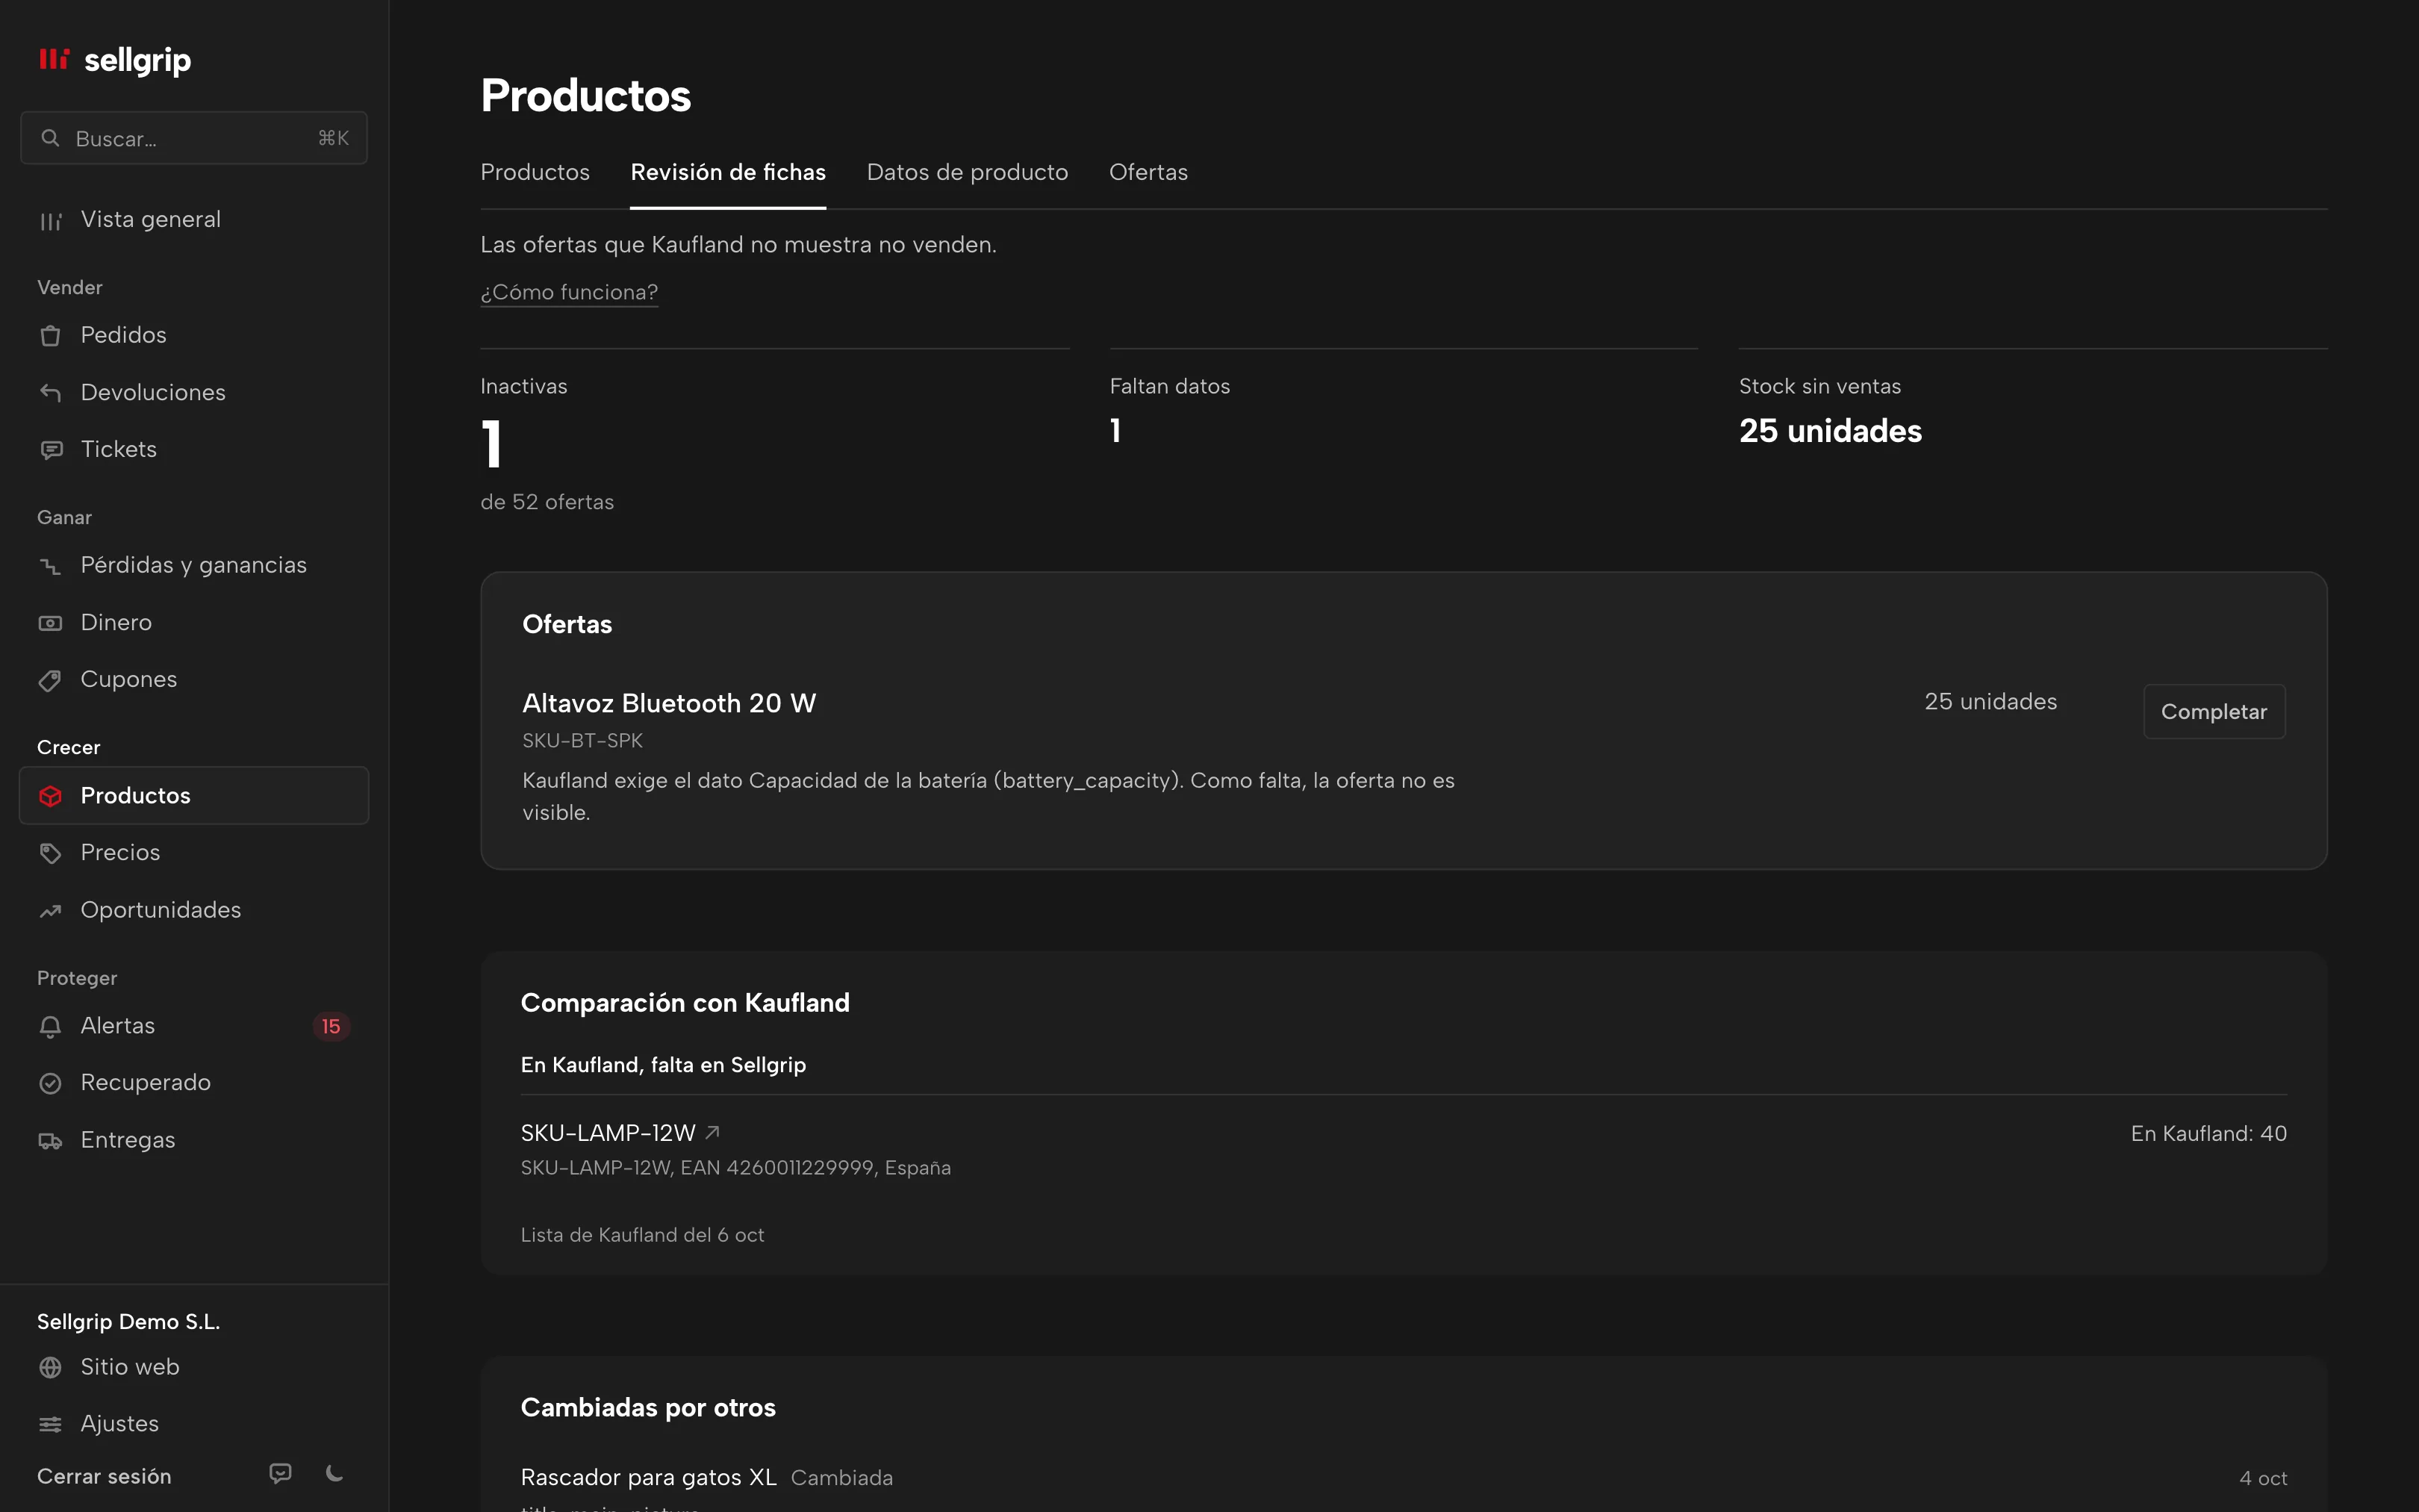The width and height of the screenshot is (2419, 1512).
Task: Toggle dark mode with moon icon
Action: coord(335,1473)
